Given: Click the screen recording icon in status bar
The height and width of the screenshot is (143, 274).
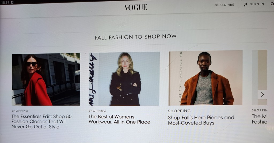Looking at the screenshot, I should pos(12,2).
